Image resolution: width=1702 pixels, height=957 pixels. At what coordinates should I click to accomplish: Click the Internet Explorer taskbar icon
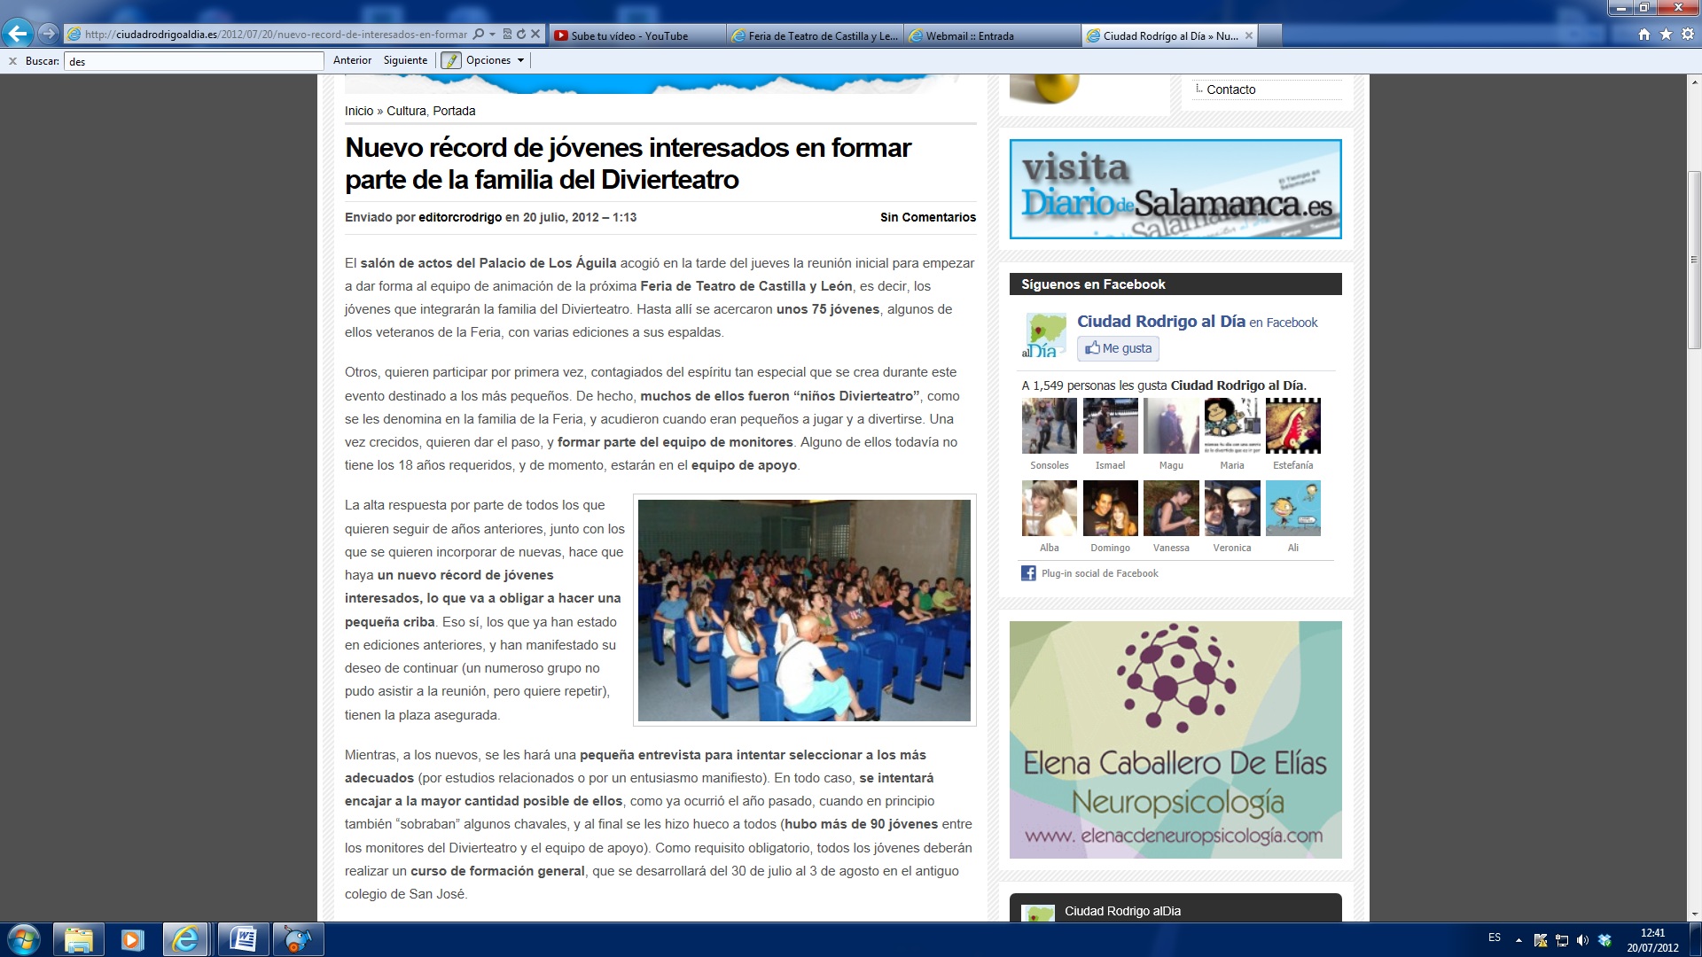coord(186,939)
